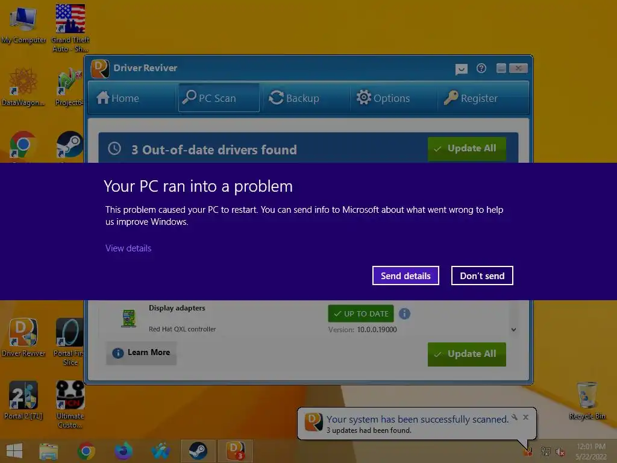Open Project64 desktop shortcut

coord(69,87)
